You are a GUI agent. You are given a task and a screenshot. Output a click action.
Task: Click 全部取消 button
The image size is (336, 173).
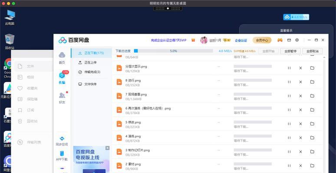pyautogui.click(x=313, y=51)
